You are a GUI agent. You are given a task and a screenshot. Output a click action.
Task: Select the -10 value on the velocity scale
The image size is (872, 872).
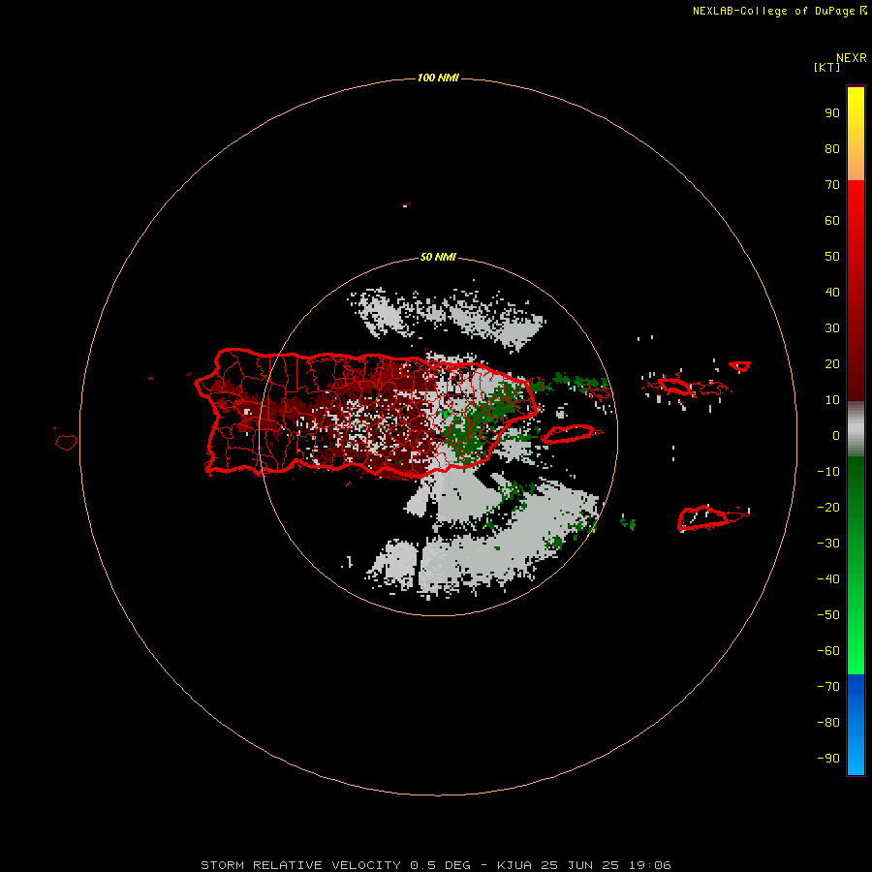click(828, 472)
